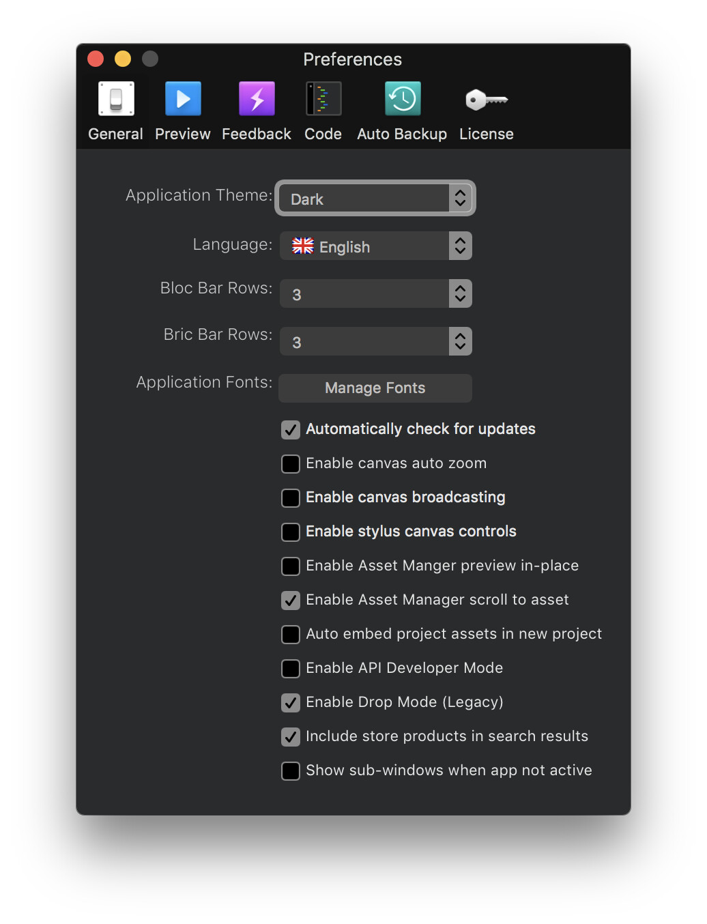
Task: Click the yellow minimize window button
Action: 123,59
